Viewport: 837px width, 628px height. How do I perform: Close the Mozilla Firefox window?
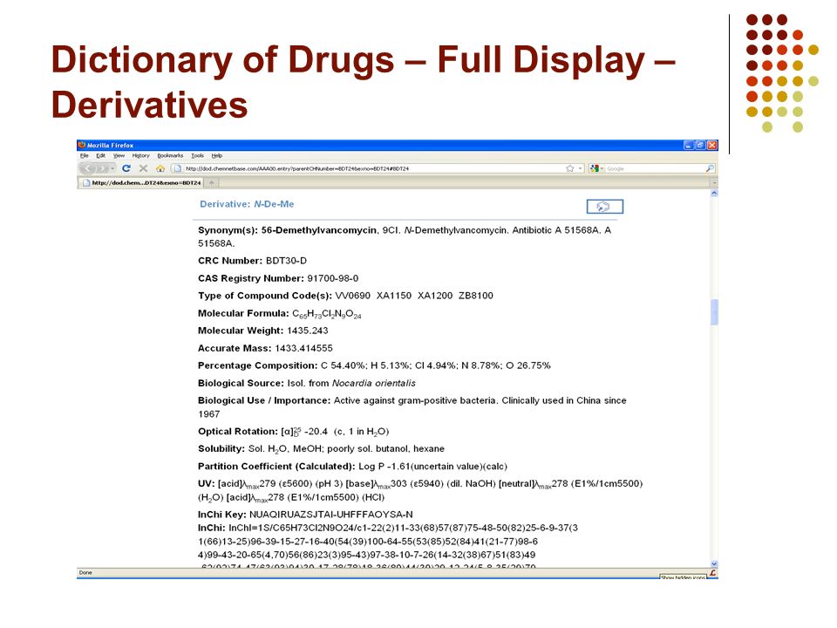click(712, 146)
